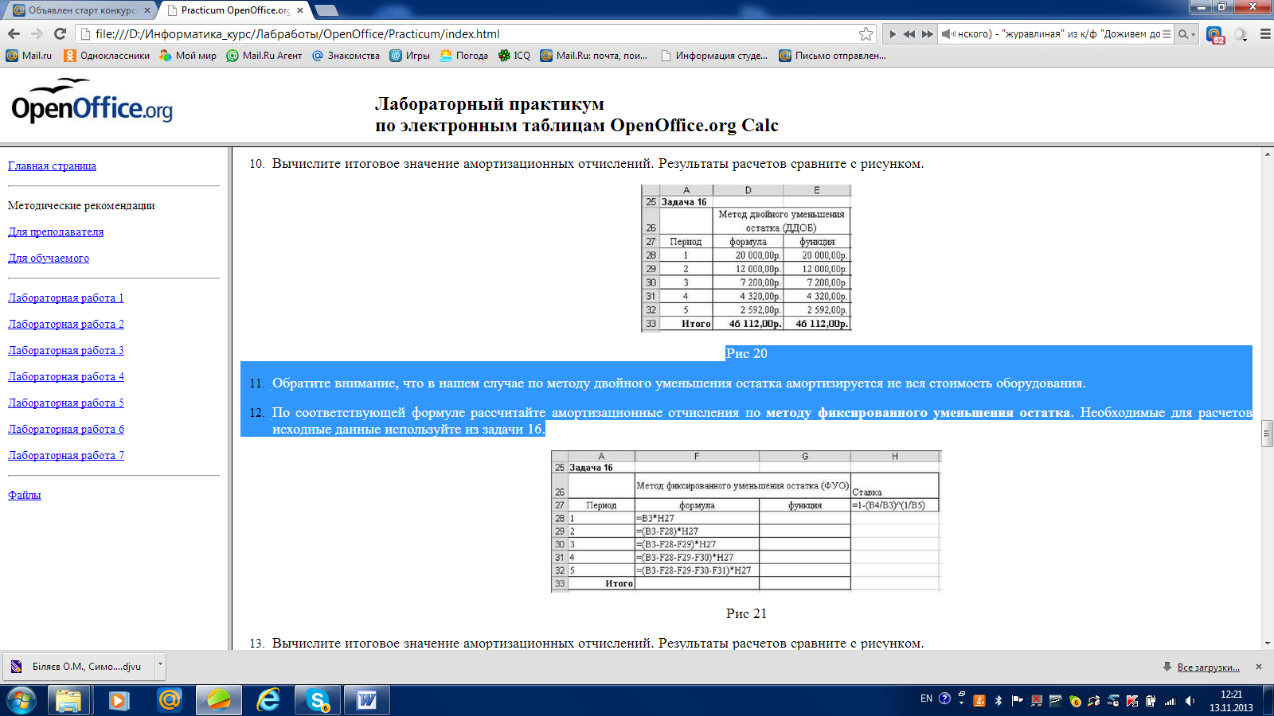Switch to the 'Объявлен старт конкурс' tab
The width and height of the screenshot is (1274, 716).
coord(82,10)
